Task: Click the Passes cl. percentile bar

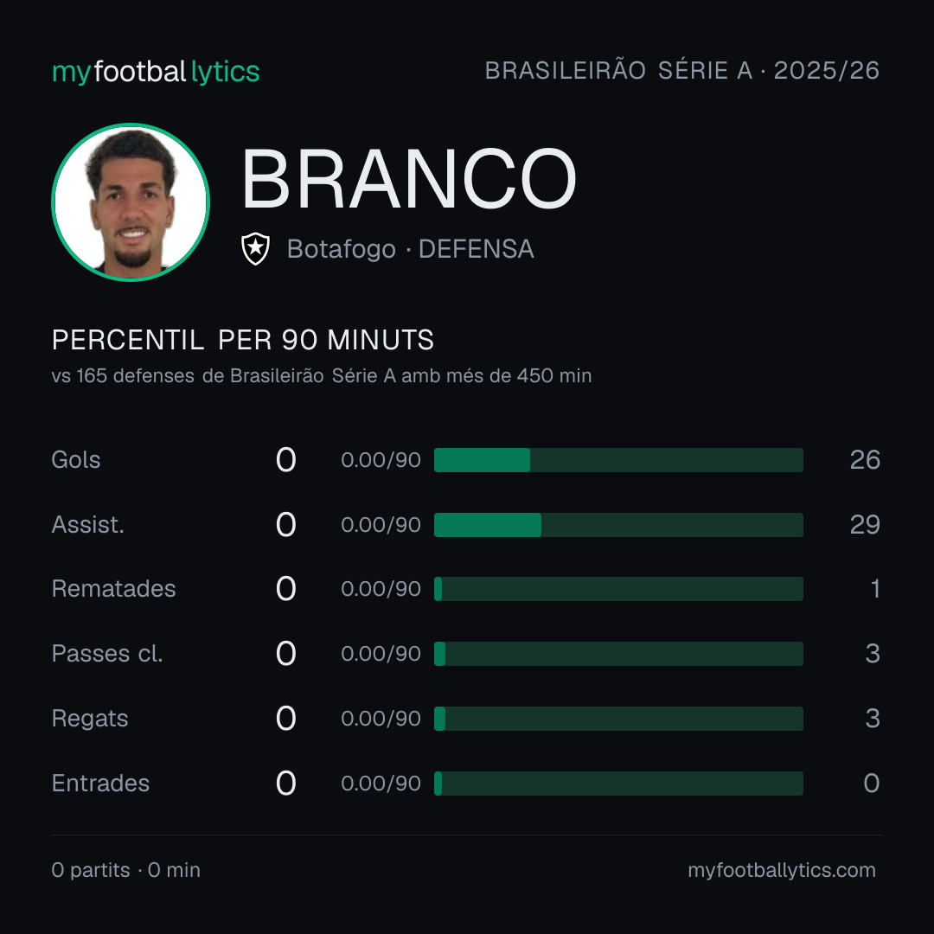Action: 618,654
